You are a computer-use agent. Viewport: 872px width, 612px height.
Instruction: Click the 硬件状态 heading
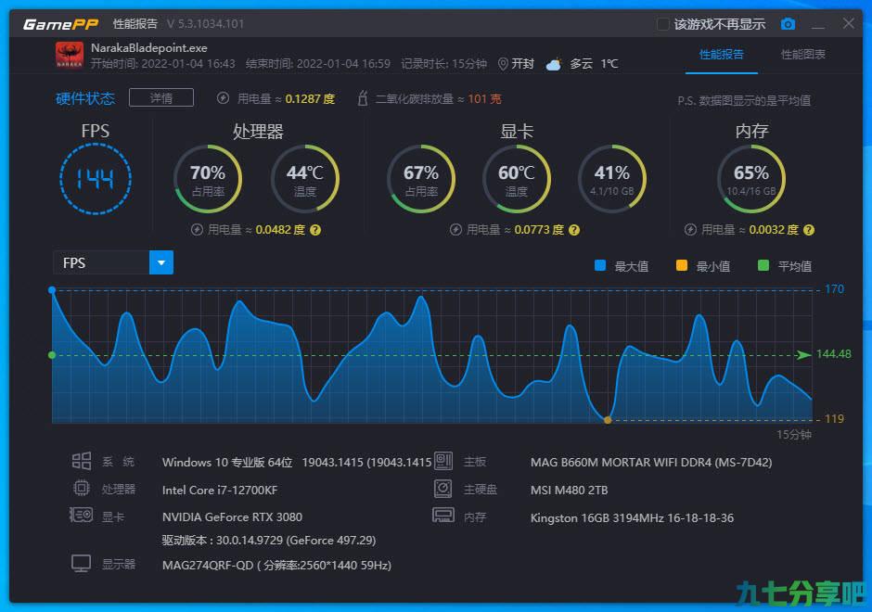85,98
